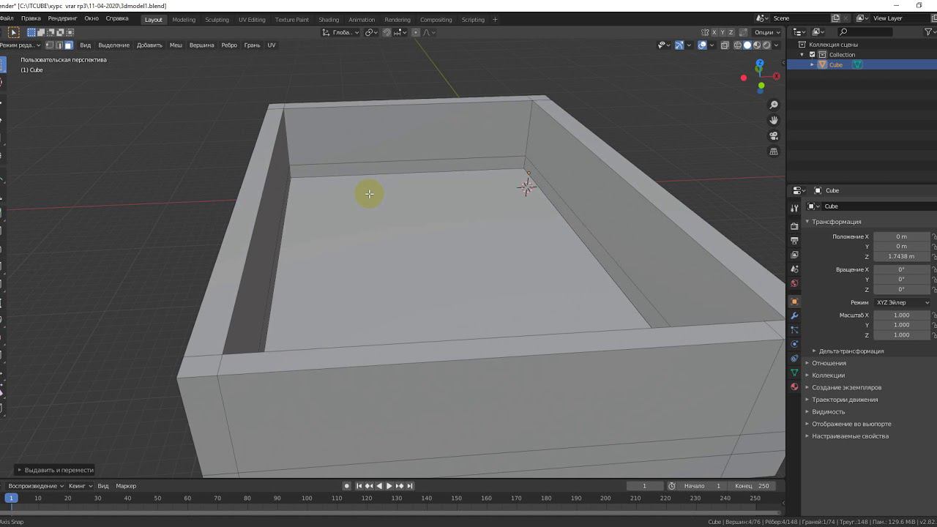Click the viewport zoom magnifier icon
This screenshot has height=527, width=937.
click(x=774, y=105)
